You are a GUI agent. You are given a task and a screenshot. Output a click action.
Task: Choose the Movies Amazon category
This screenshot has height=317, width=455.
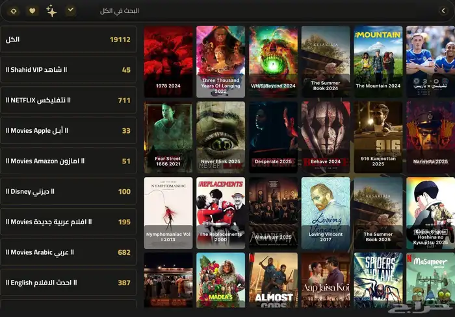point(68,161)
